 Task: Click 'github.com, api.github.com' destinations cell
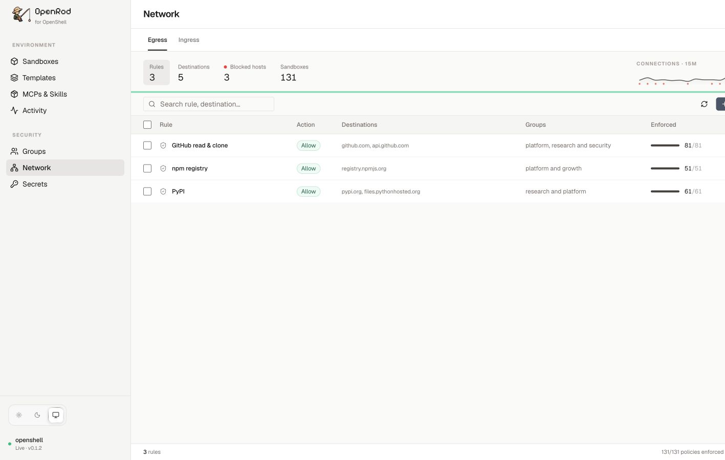click(375, 146)
